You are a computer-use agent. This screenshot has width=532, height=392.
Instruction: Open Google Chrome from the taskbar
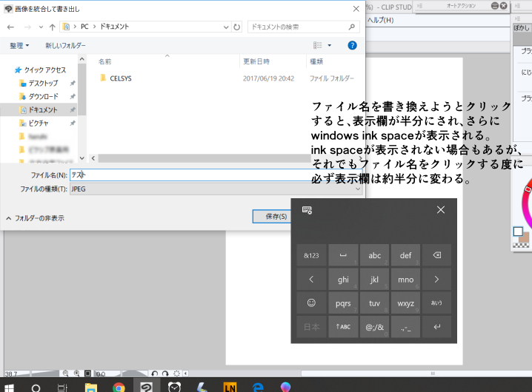click(119, 387)
